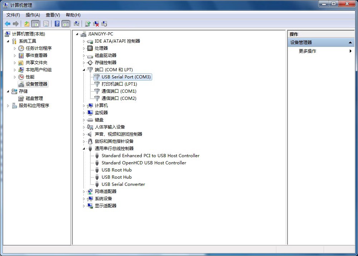Expand the 系统设备 category
This screenshot has width=358, height=256.
84,199
